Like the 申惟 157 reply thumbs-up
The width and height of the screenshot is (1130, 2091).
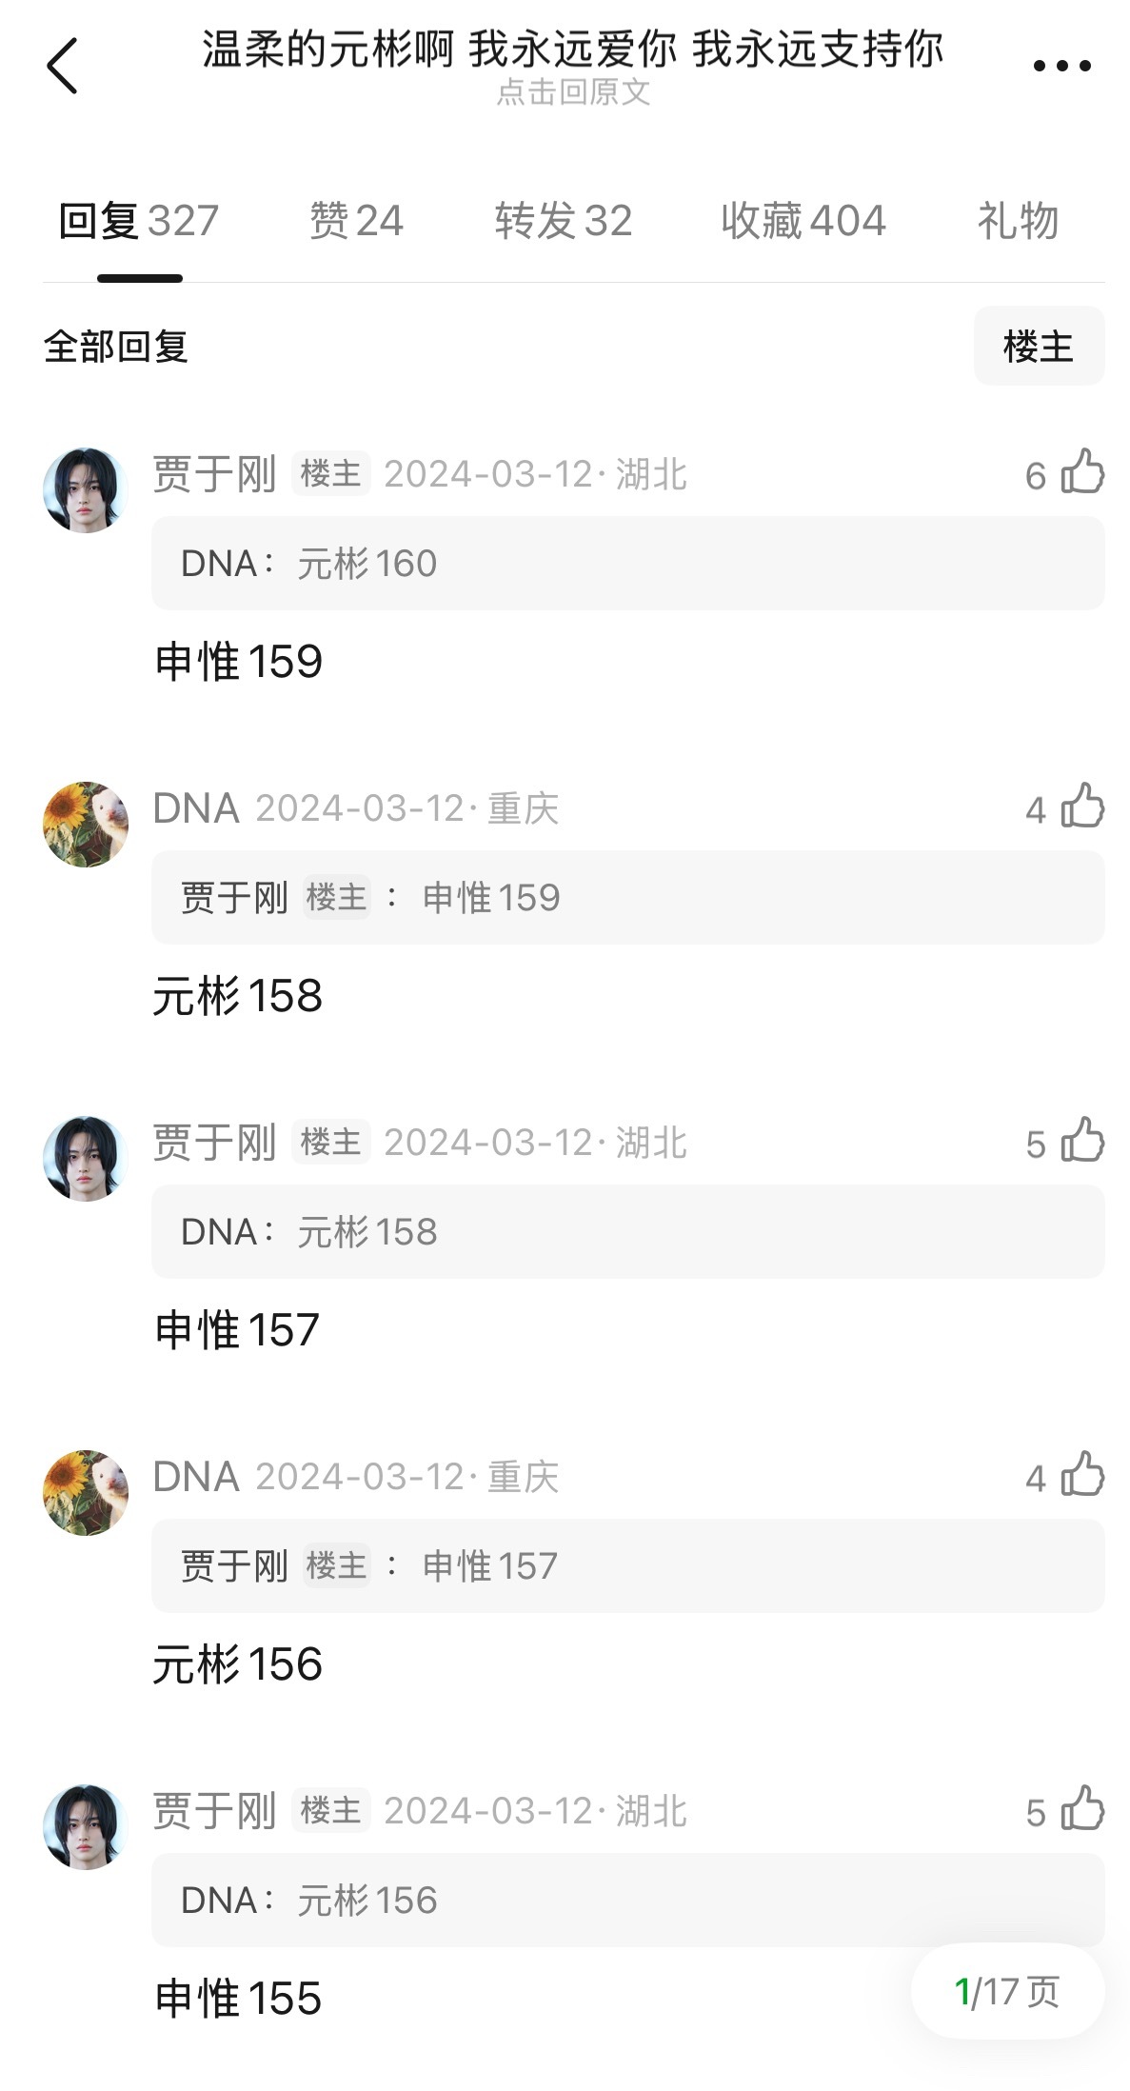pos(1082,1141)
